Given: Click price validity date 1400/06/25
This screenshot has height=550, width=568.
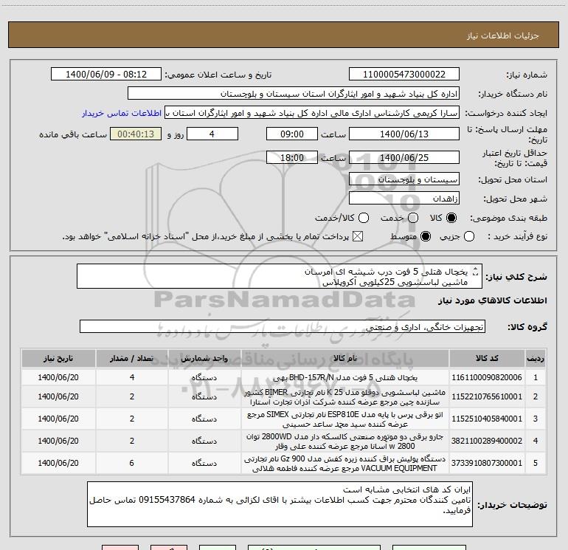Looking at the screenshot, I should pos(404,158).
